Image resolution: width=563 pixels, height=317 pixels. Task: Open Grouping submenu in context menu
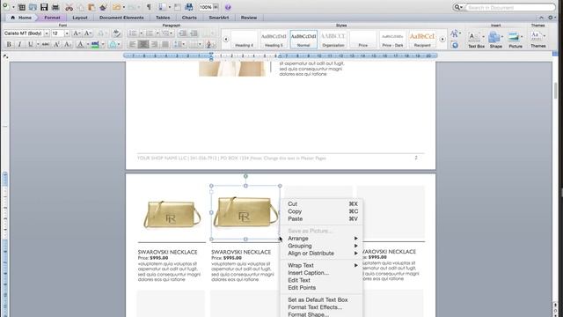pos(322,246)
